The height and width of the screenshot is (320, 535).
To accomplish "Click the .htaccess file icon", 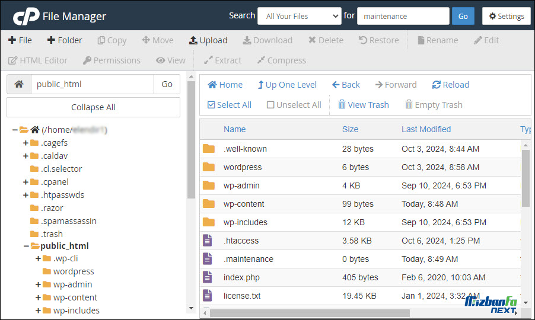I will (208, 240).
